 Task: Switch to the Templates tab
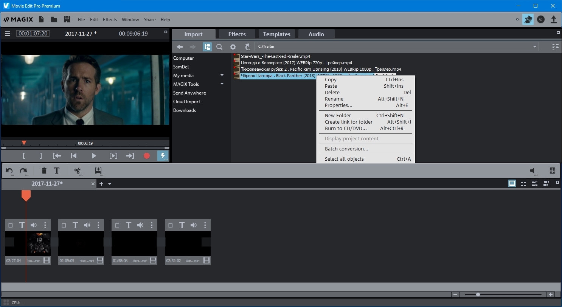(277, 34)
